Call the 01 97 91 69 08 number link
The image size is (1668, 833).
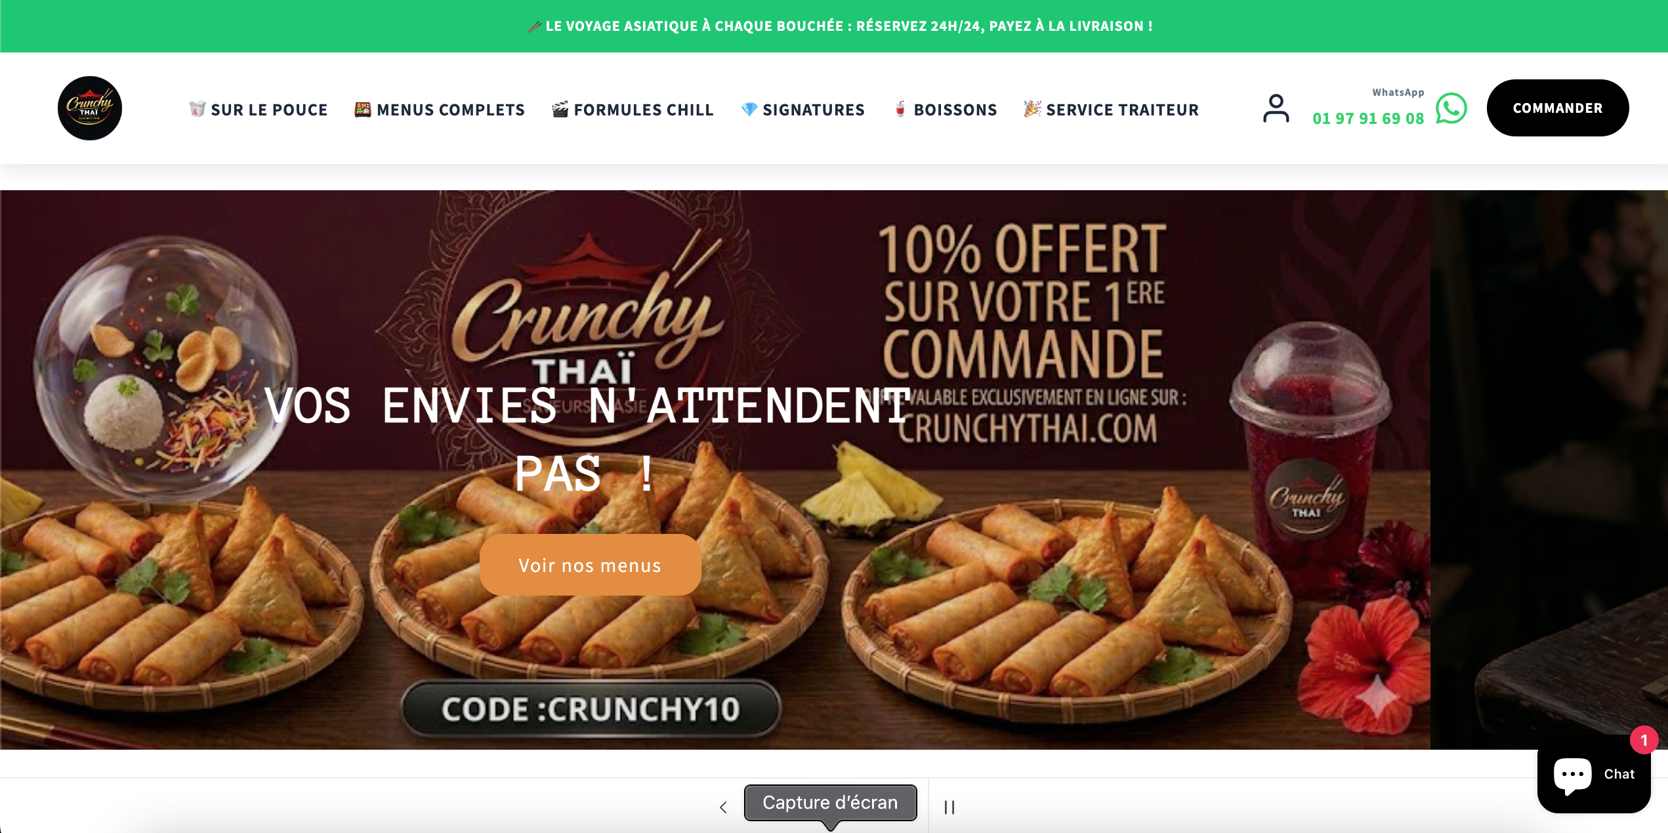point(1368,119)
